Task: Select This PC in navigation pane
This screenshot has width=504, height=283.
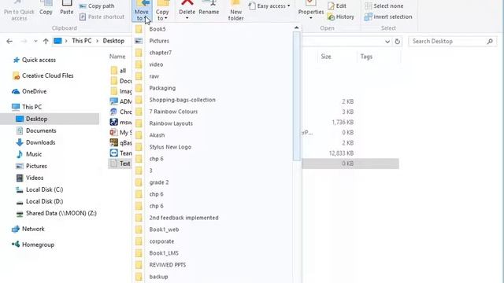Action: 27,107
